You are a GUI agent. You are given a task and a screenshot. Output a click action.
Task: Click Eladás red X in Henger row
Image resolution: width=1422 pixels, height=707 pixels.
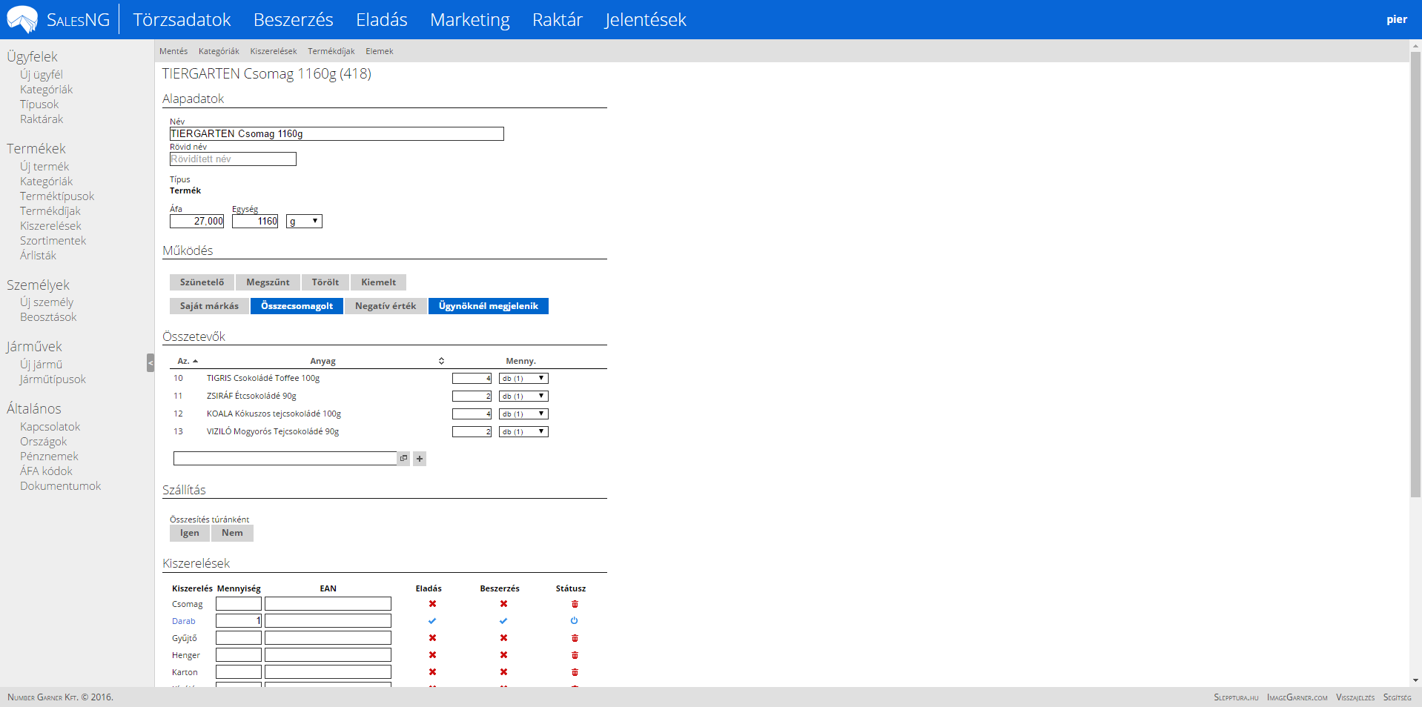432,655
